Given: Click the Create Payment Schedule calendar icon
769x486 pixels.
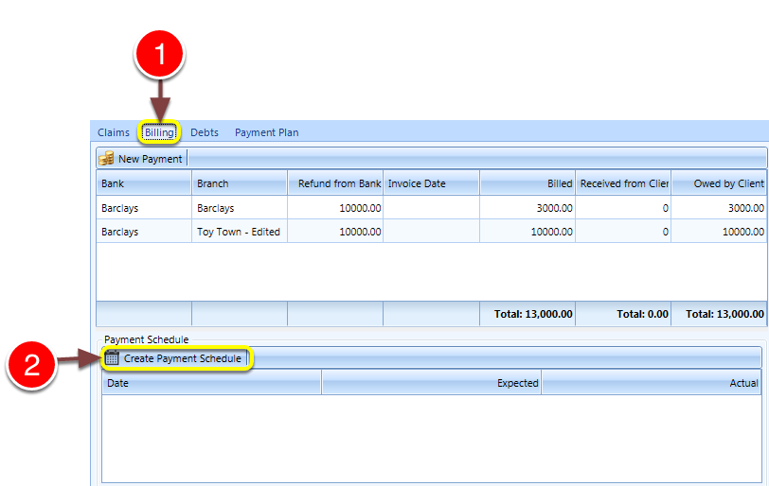Looking at the screenshot, I should (112, 358).
